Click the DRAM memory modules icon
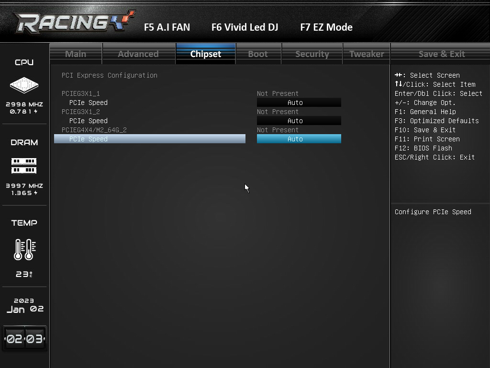 click(x=24, y=166)
